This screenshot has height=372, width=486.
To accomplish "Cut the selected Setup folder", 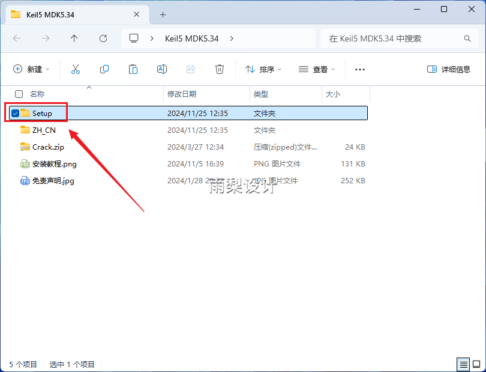I will pos(75,69).
